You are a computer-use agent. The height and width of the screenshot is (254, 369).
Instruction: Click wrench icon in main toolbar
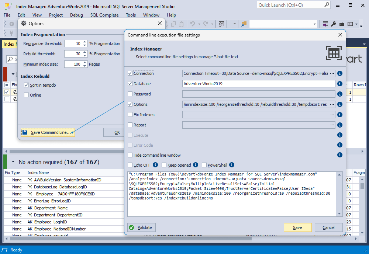[x=334, y=24]
